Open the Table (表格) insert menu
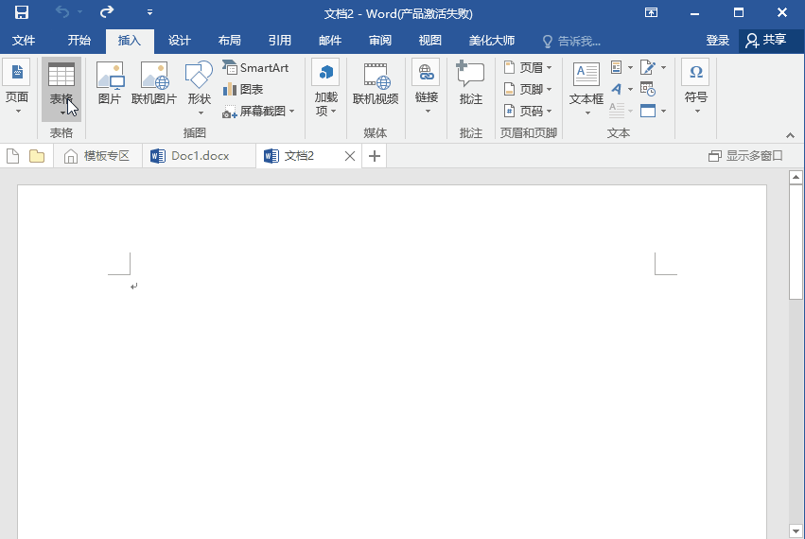 pyautogui.click(x=61, y=88)
